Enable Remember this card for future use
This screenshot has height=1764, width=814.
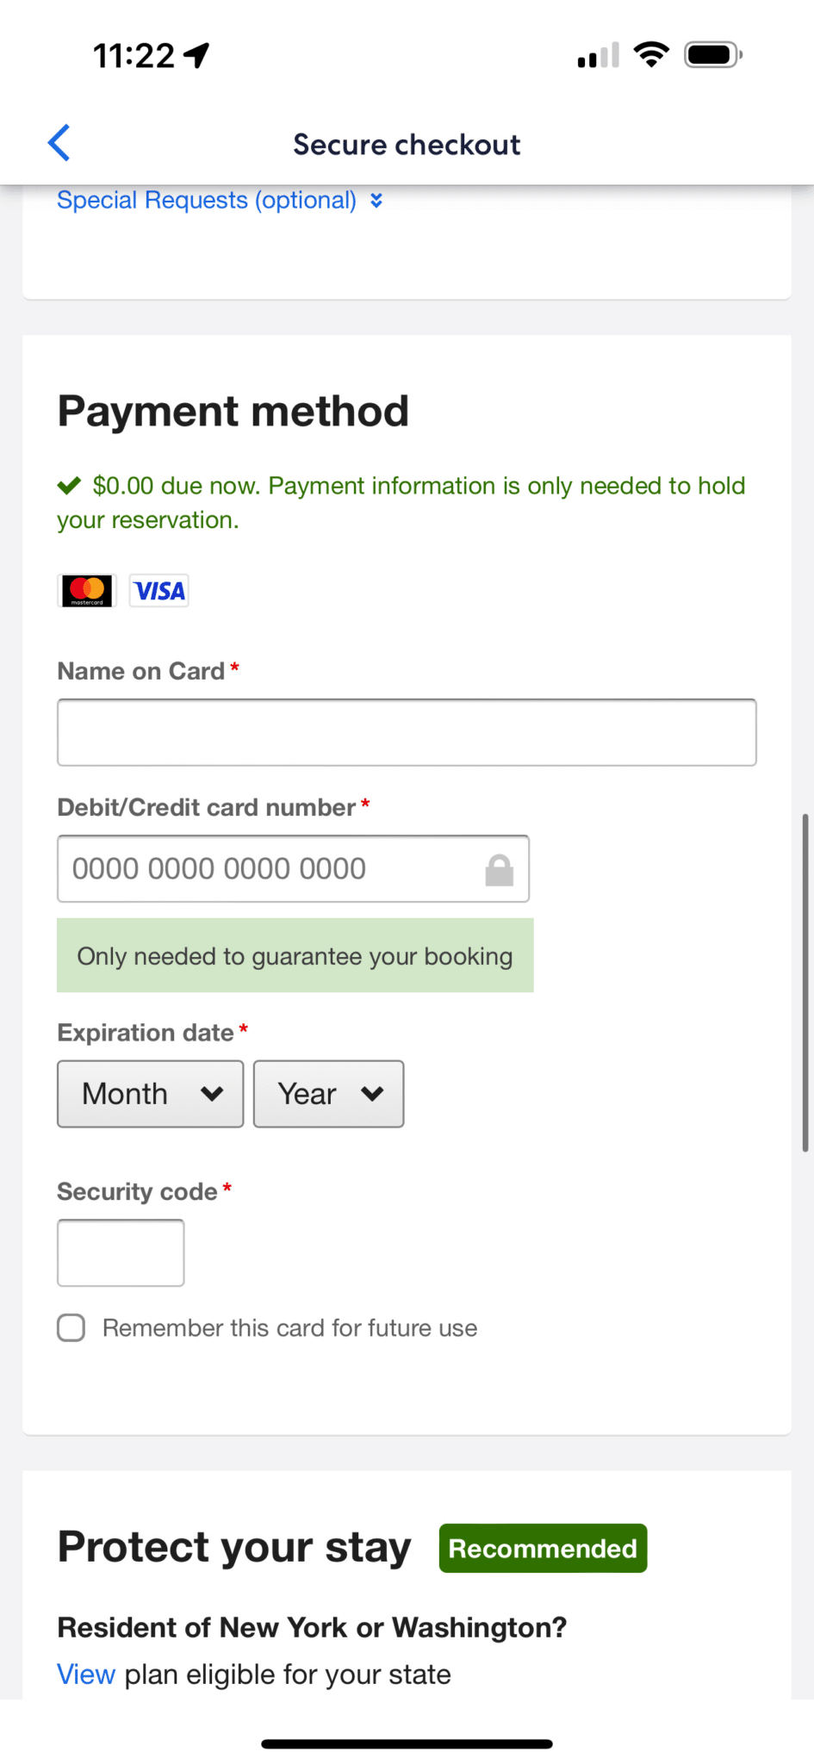(x=71, y=1327)
